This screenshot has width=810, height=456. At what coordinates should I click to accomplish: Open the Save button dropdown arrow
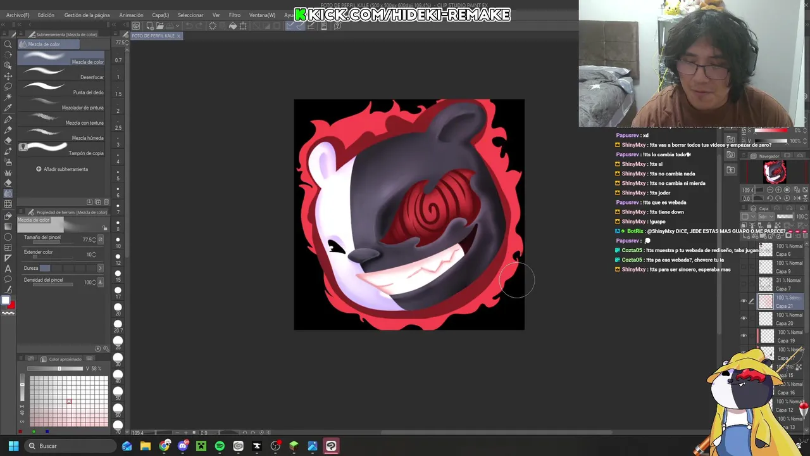coord(178,26)
